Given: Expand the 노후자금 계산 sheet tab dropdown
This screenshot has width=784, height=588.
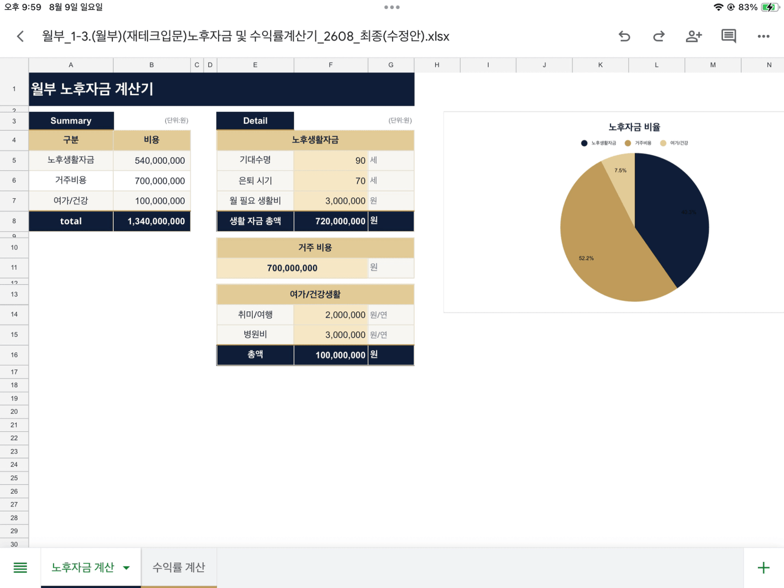Looking at the screenshot, I should click(x=126, y=568).
